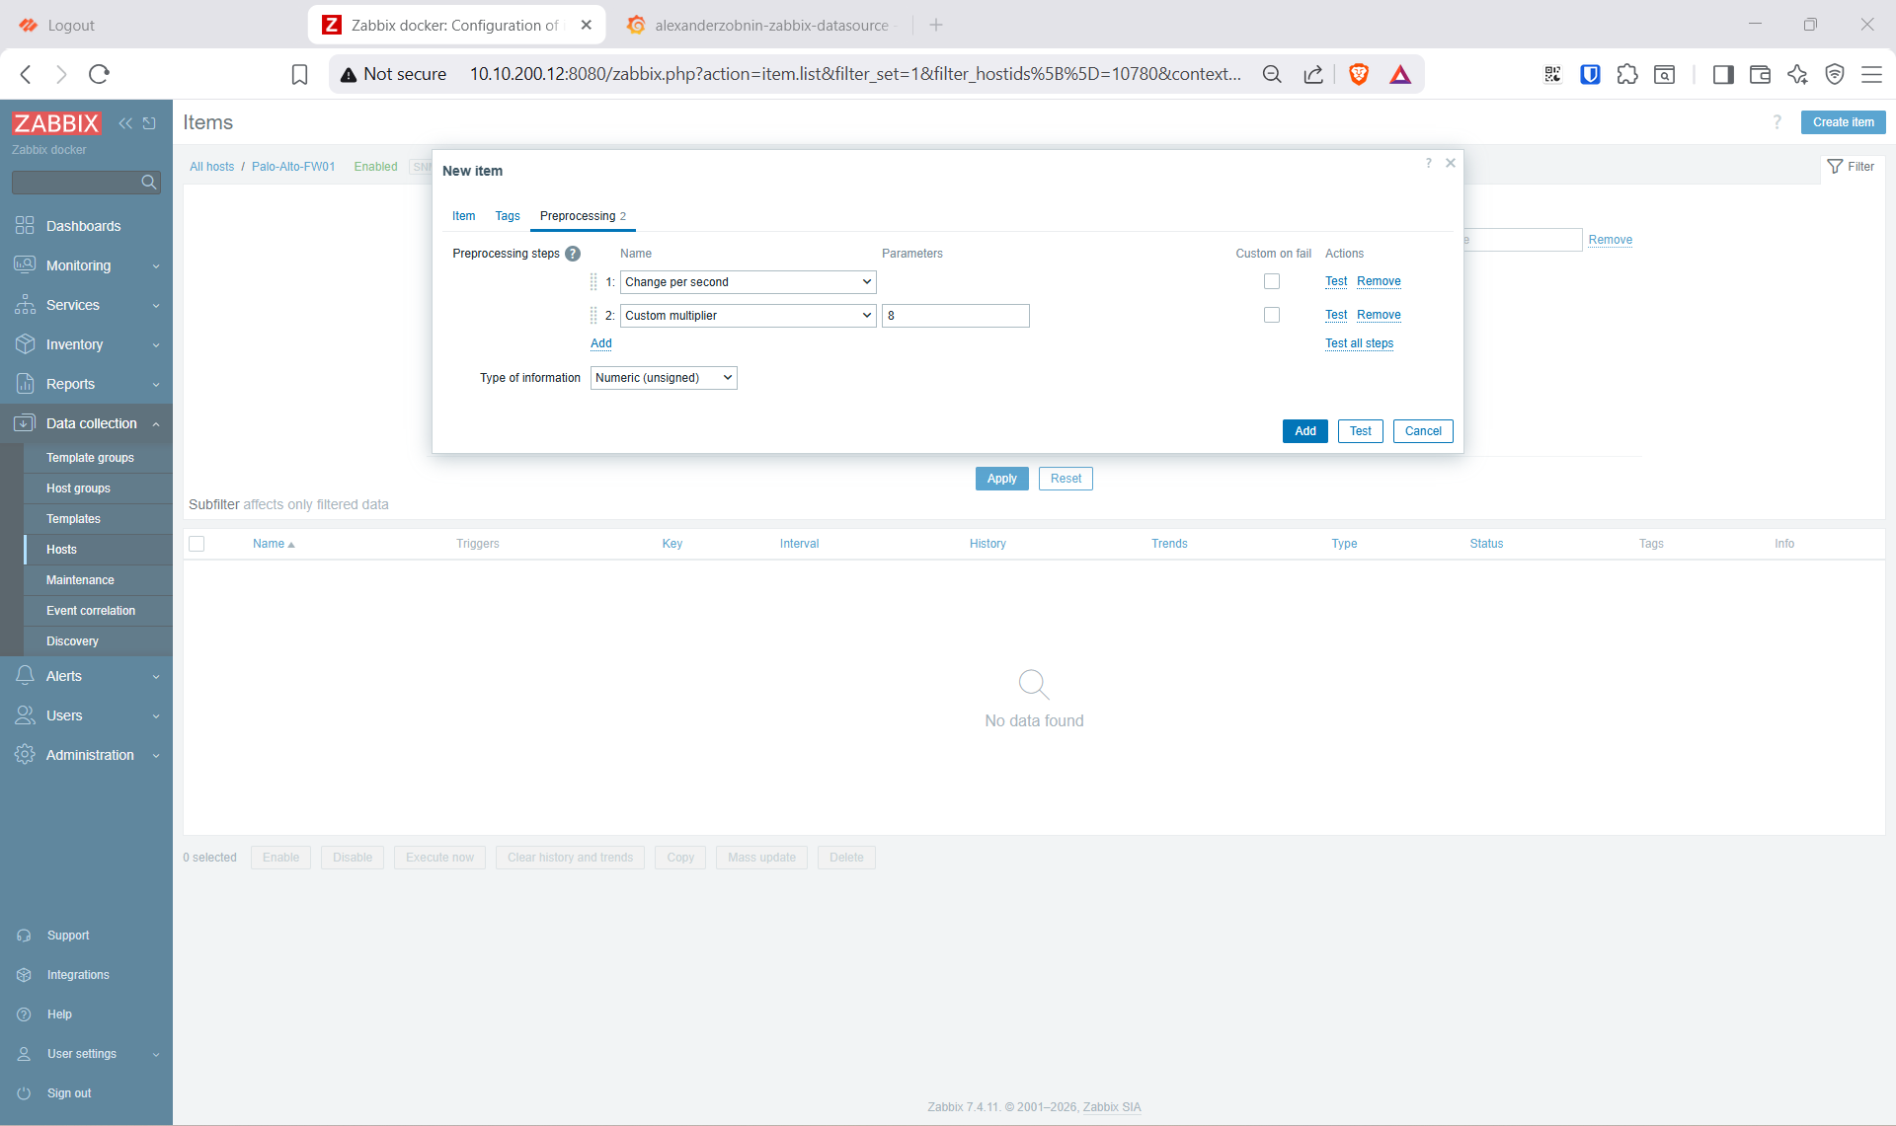Click the drag handle of preprocessing step 1
This screenshot has height=1126, width=1896.
593,282
